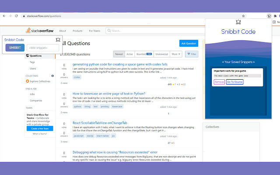Click the Collectives widget header
280x175 pixels.
pyautogui.click(x=231, y=127)
